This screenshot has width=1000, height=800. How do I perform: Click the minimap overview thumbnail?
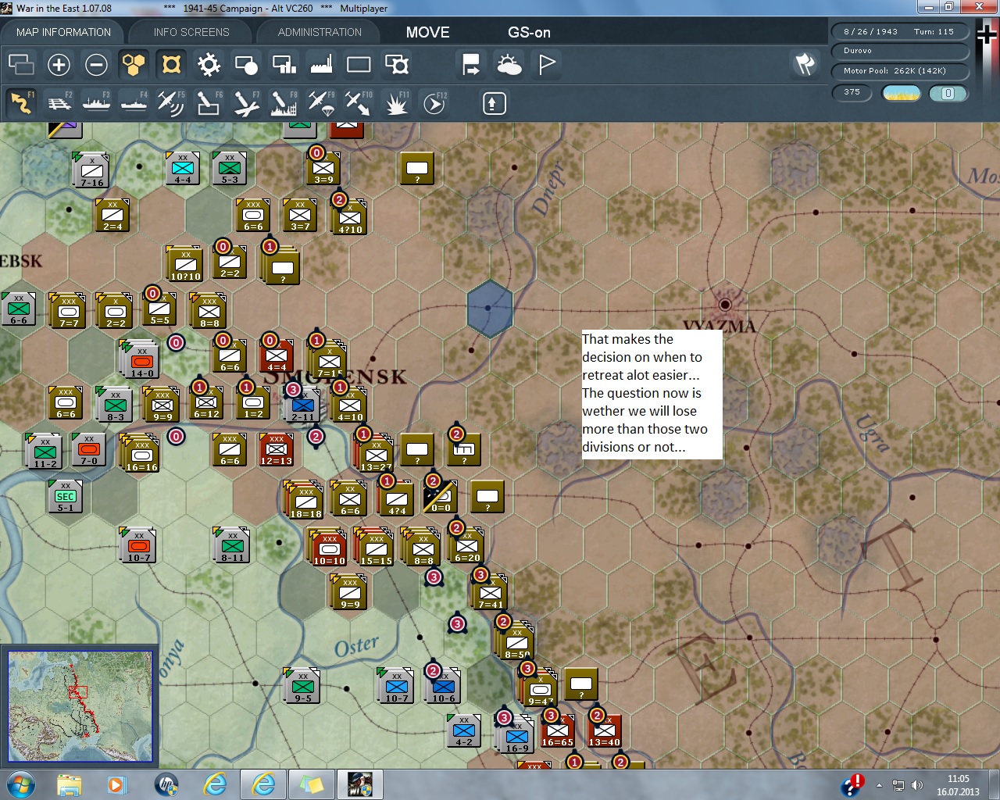pos(80,706)
